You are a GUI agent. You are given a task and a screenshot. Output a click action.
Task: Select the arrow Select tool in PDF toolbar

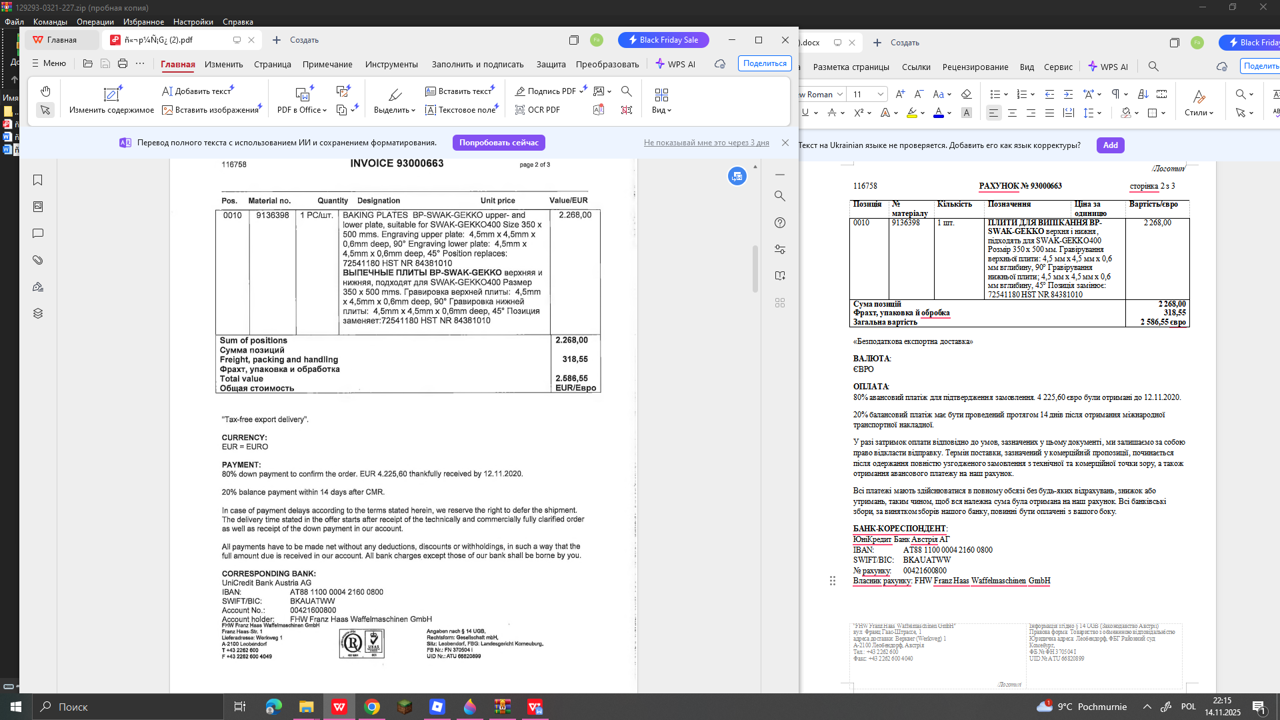[x=45, y=110]
